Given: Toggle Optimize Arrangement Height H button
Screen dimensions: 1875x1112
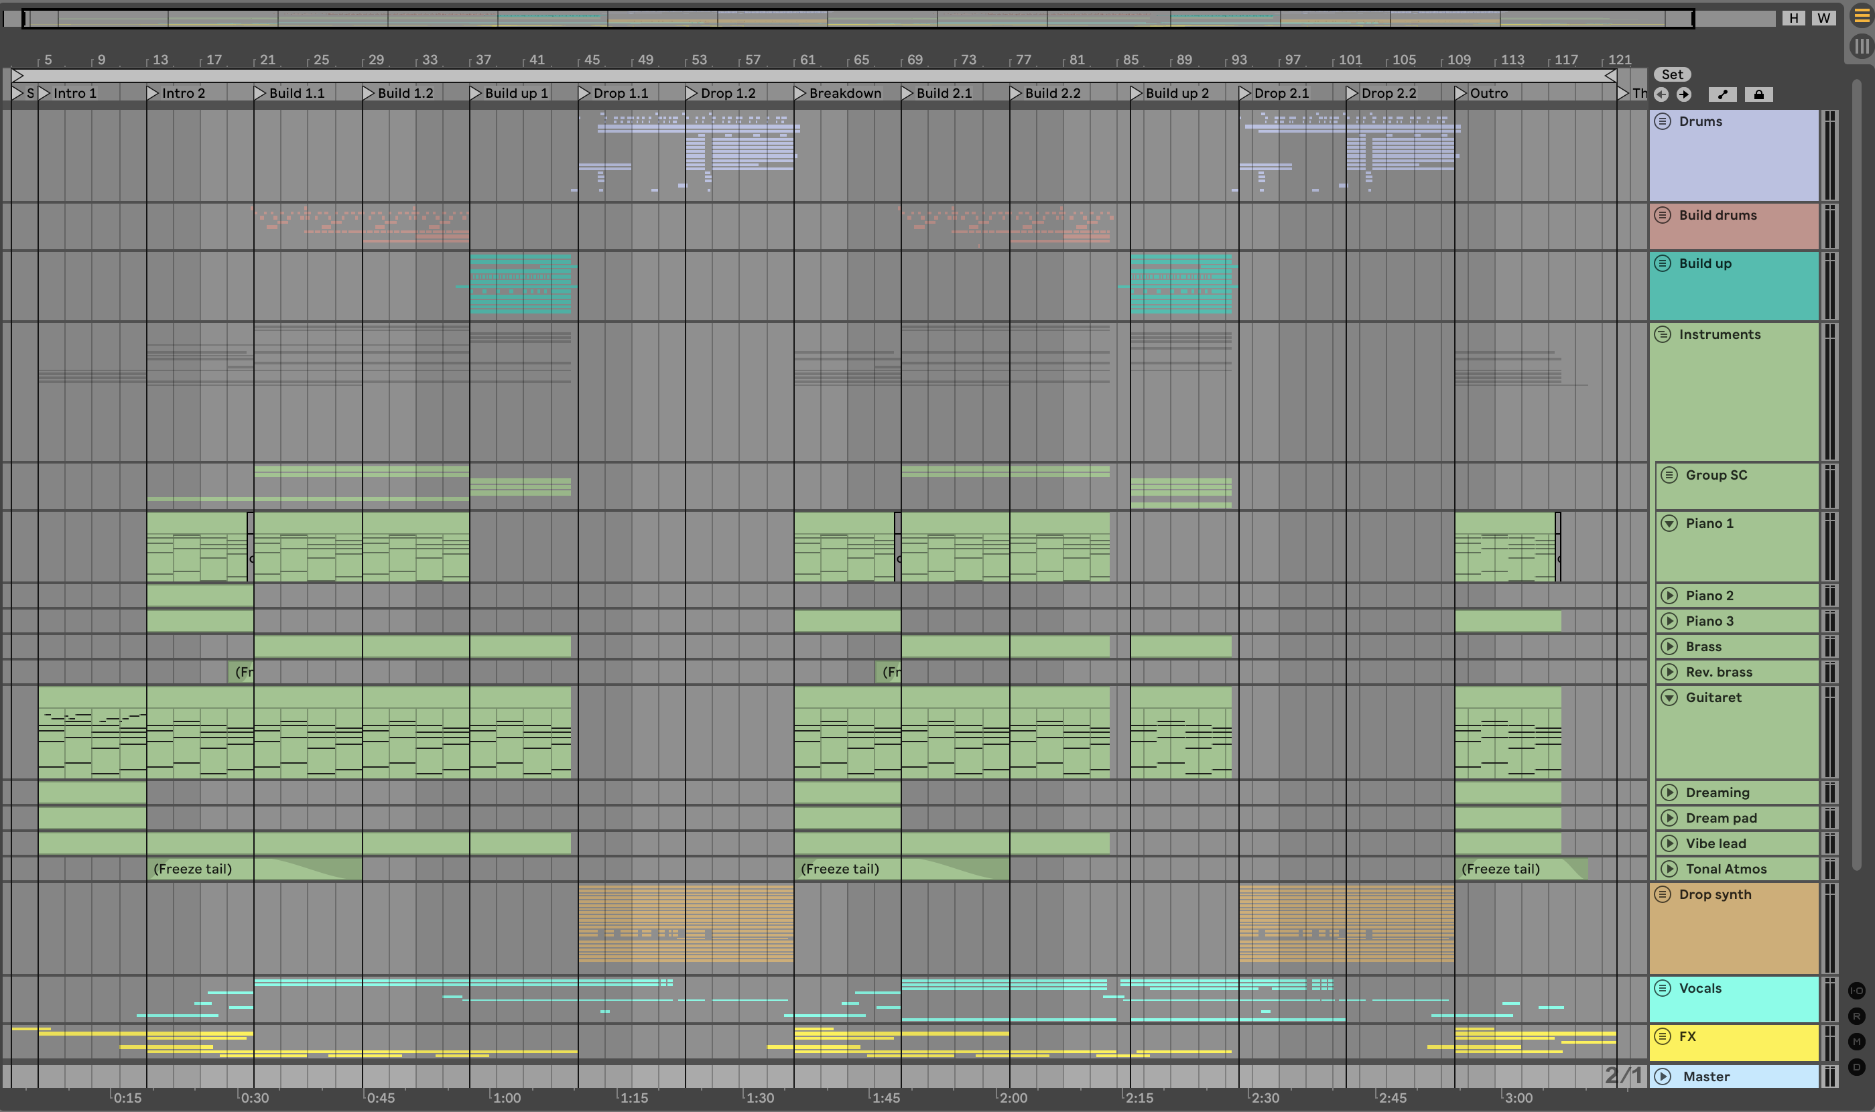Looking at the screenshot, I should tap(1793, 18).
